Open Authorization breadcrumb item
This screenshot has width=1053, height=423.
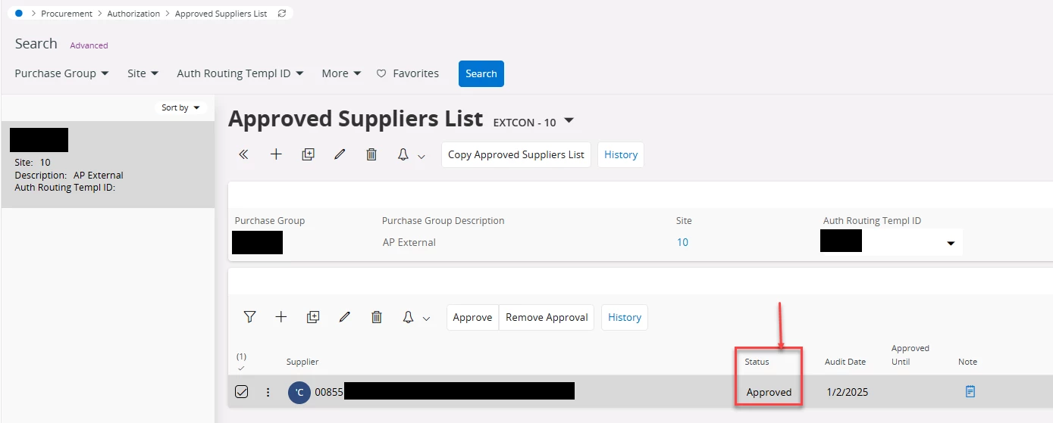[x=133, y=14]
